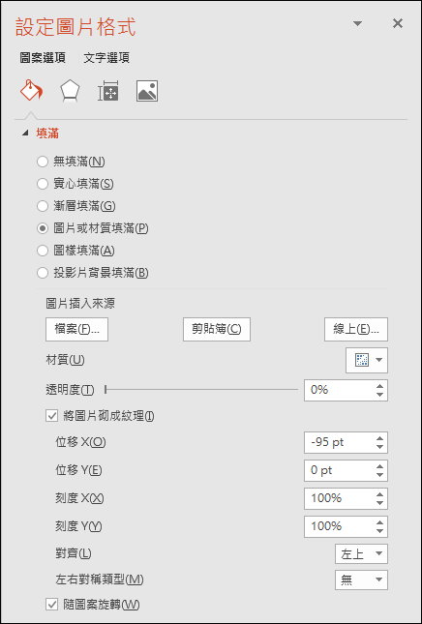
Task: Click the task pane options arrow icon
Action: [357, 23]
